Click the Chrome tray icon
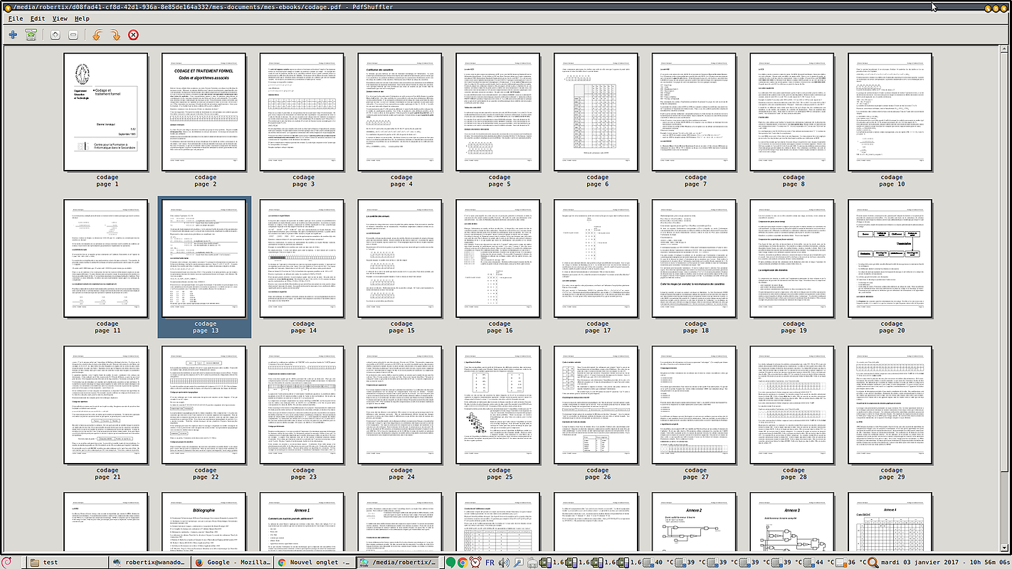Image resolution: width=1012 pixels, height=569 pixels. pyautogui.click(x=462, y=562)
